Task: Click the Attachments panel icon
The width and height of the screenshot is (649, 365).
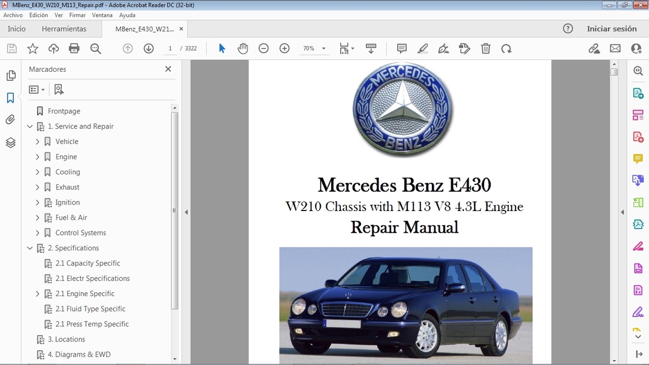Action: (11, 119)
